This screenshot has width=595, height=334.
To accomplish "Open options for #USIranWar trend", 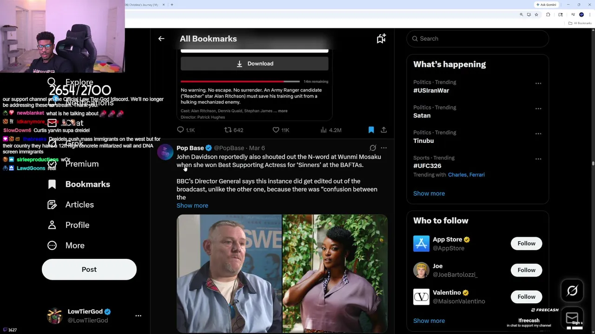I will [x=538, y=83].
